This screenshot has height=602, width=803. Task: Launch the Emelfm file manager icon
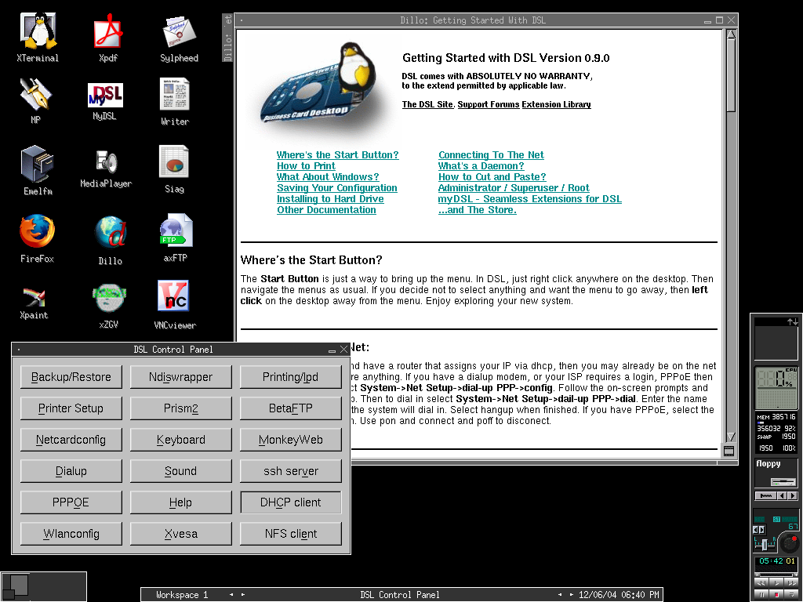(x=38, y=170)
